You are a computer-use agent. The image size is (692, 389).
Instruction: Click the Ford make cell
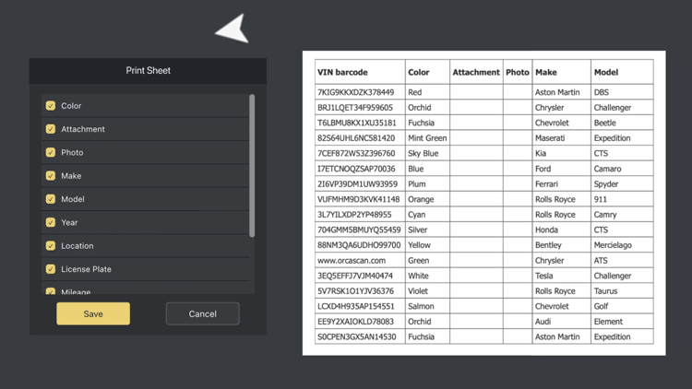(562, 169)
